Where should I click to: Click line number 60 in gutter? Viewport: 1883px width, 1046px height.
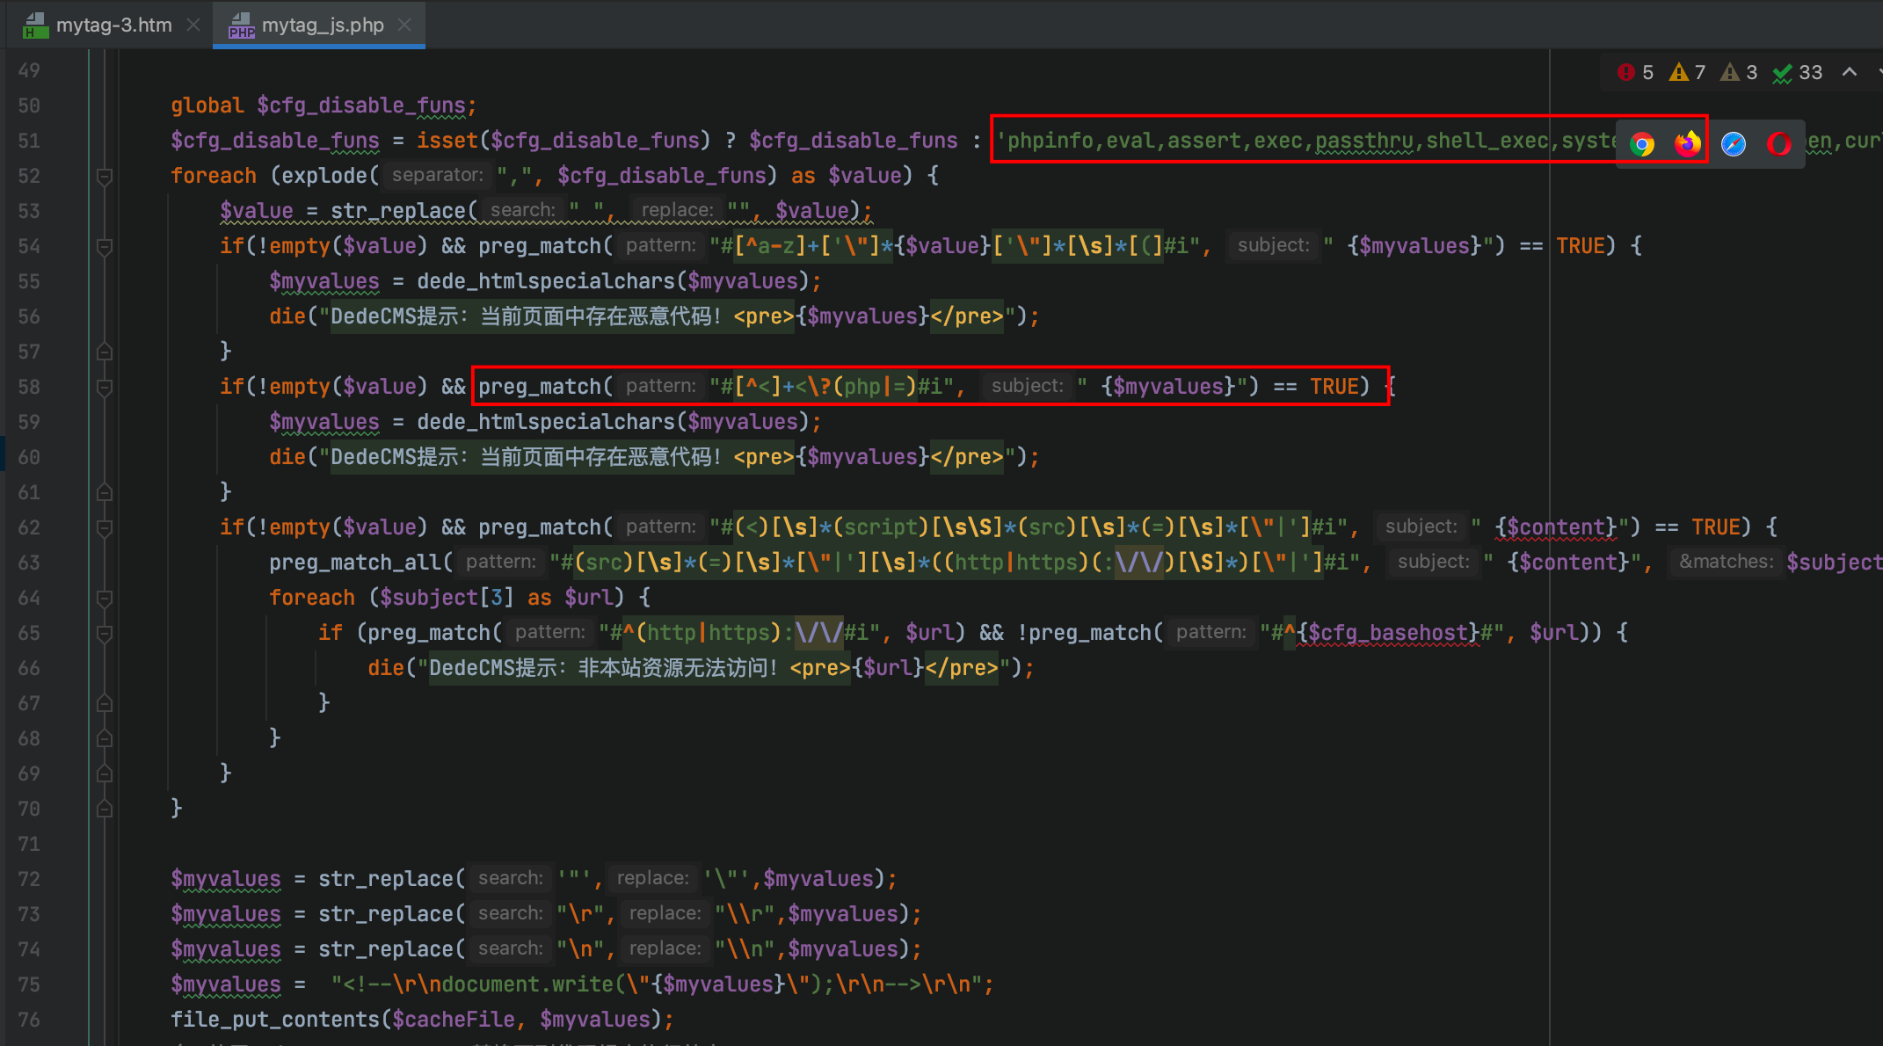(29, 457)
